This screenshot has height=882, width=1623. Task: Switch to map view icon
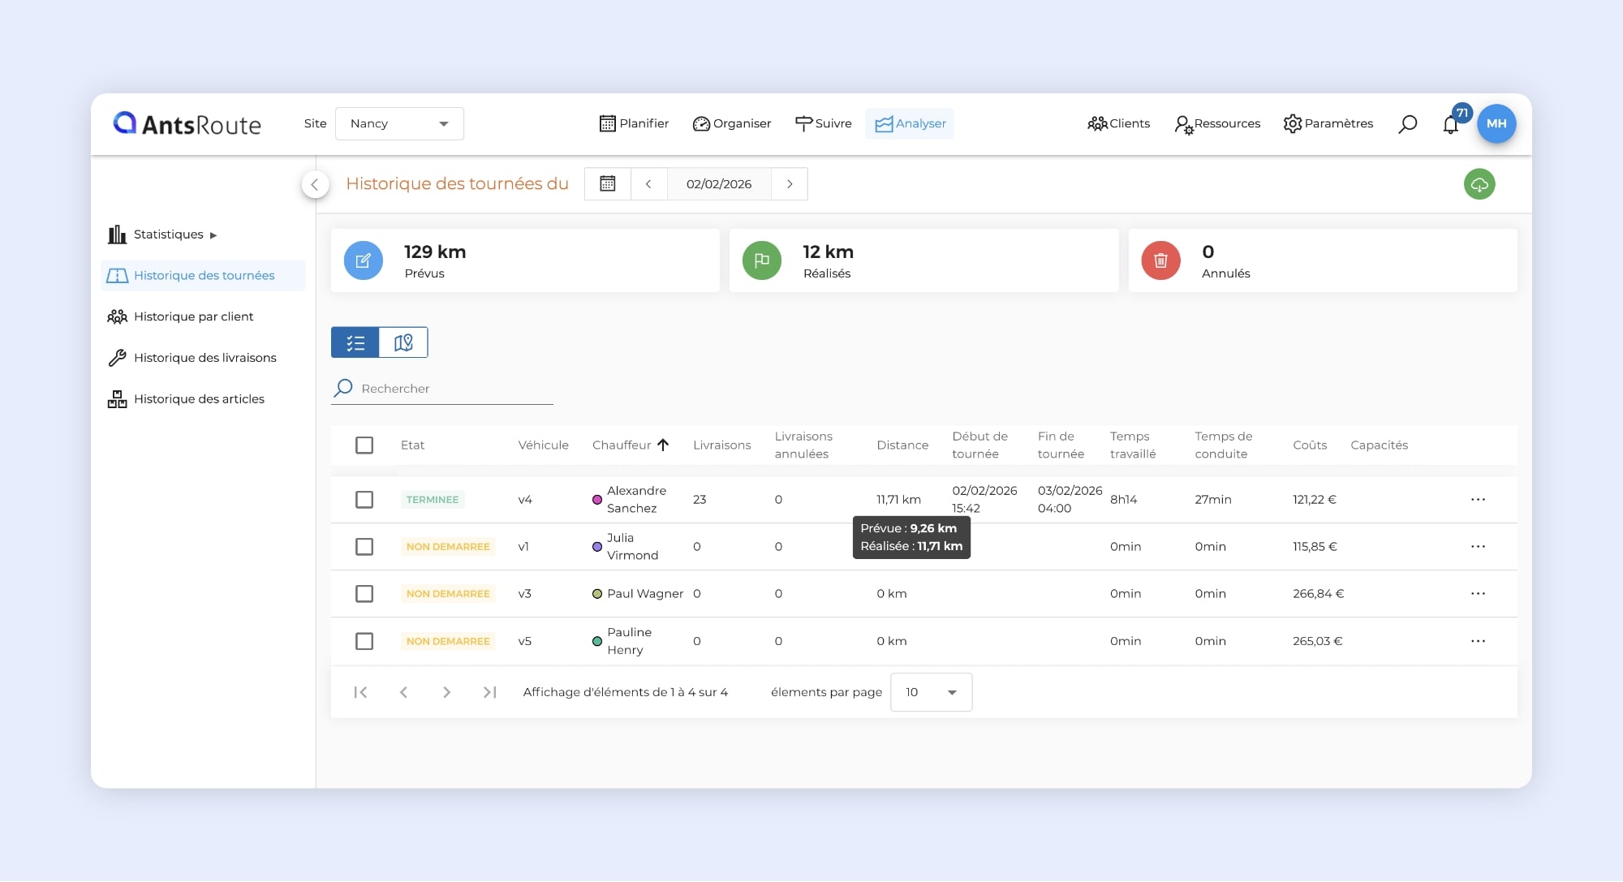pos(403,342)
